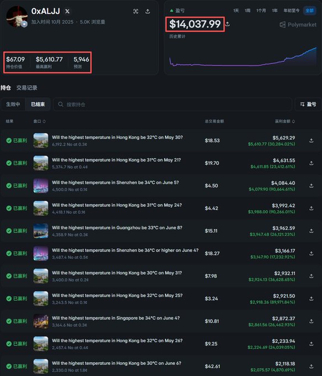Click the profile share icon beside the scan icon

coord(148,11)
